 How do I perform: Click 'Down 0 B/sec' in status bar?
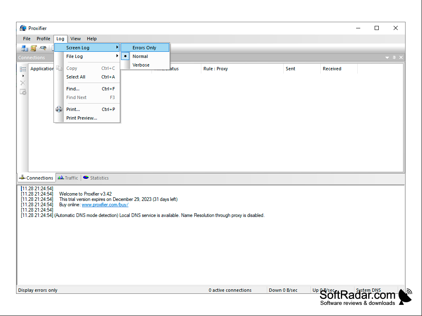tap(283, 290)
